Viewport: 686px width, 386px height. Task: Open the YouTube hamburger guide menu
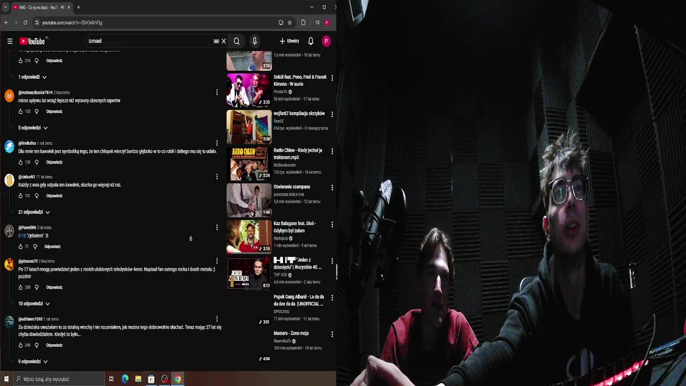coord(10,41)
